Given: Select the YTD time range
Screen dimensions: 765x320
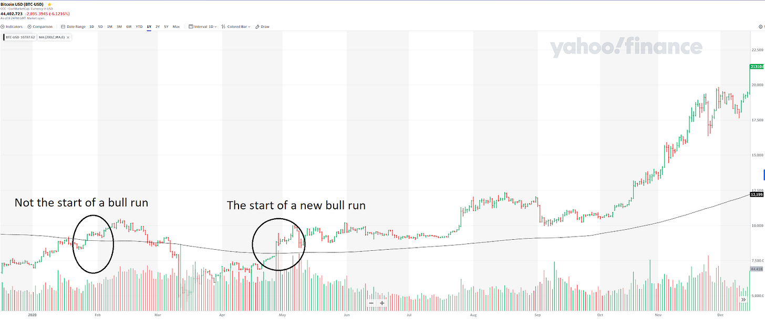Looking at the screenshot, I should tap(139, 26).
